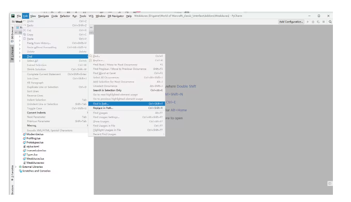This screenshot has width=351, height=202.
Task: Open the Recent Find Usages submenu arrow
Action: [x=164, y=134]
